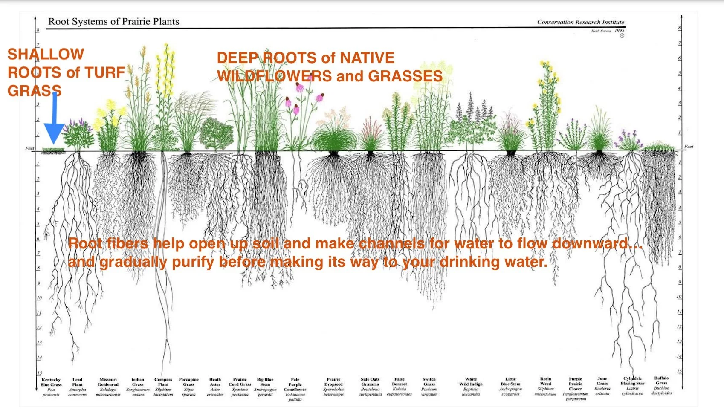Select the "Big Blue Stem" label

(265, 382)
